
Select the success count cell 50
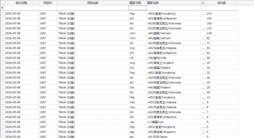[222, 58]
